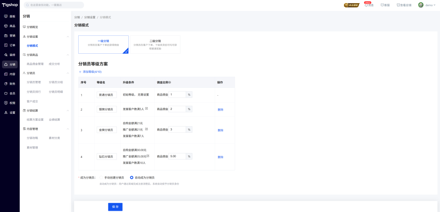Select 分销 in the dark sidebar
Viewport: 440px width, 212px height.
point(10,65)
